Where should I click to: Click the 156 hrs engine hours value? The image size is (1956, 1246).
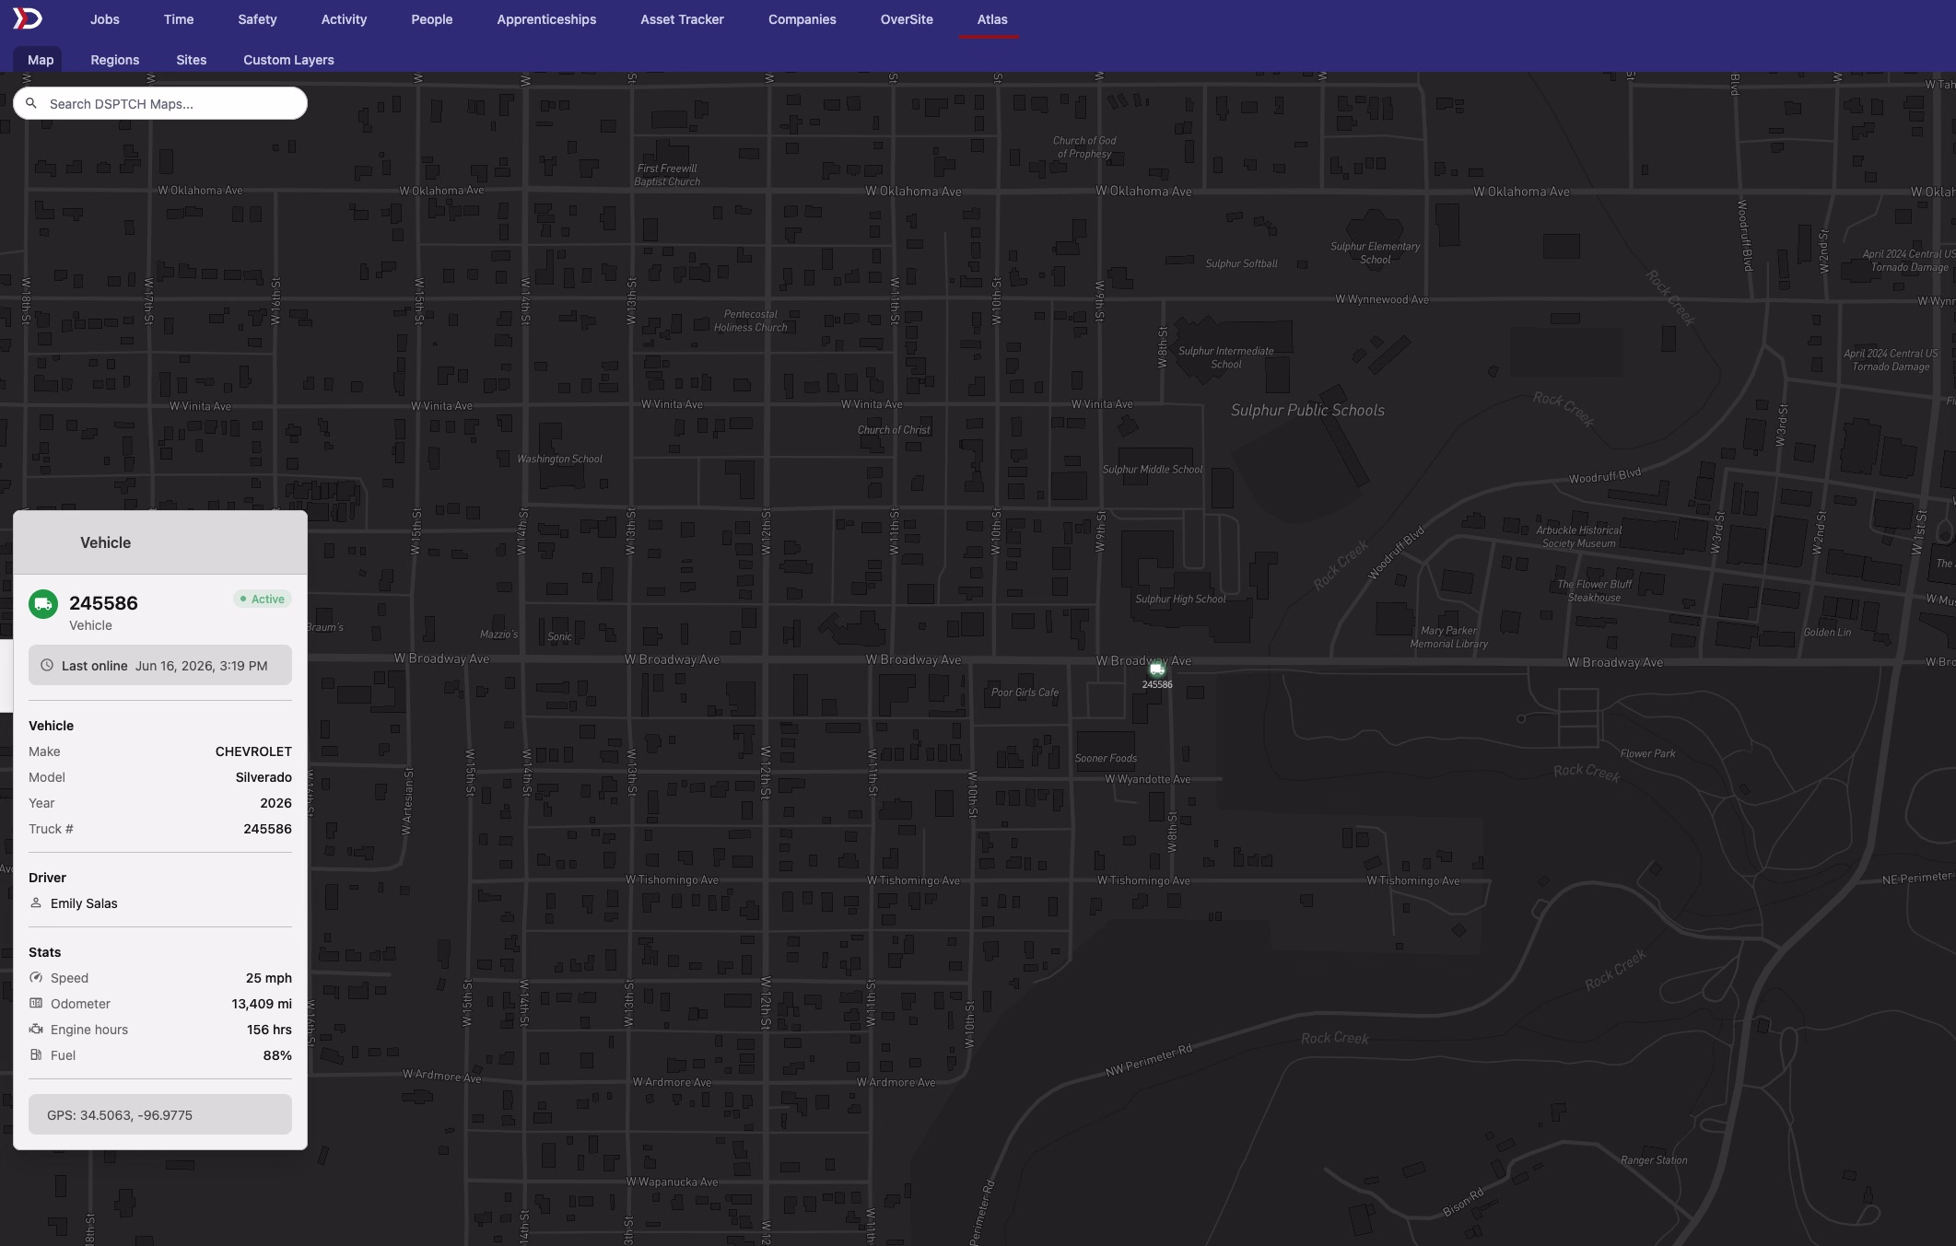coord(269,1030)
